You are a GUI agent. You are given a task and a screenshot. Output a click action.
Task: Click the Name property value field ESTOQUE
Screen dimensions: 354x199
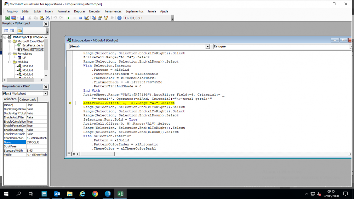tap(36, 142)
